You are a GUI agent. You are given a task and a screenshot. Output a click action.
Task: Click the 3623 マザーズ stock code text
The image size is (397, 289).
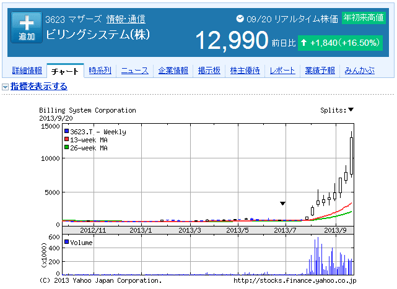[x=74, y=19]
